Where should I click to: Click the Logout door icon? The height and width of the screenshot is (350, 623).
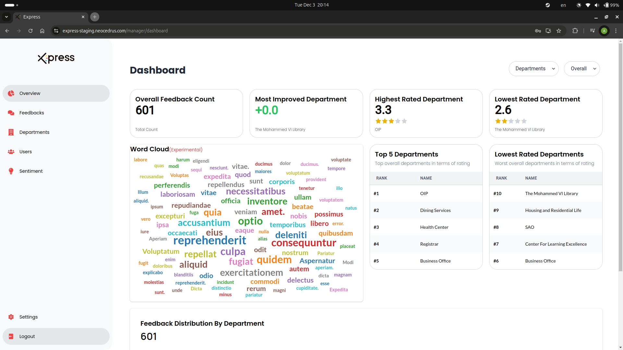[x=11, y=336]
